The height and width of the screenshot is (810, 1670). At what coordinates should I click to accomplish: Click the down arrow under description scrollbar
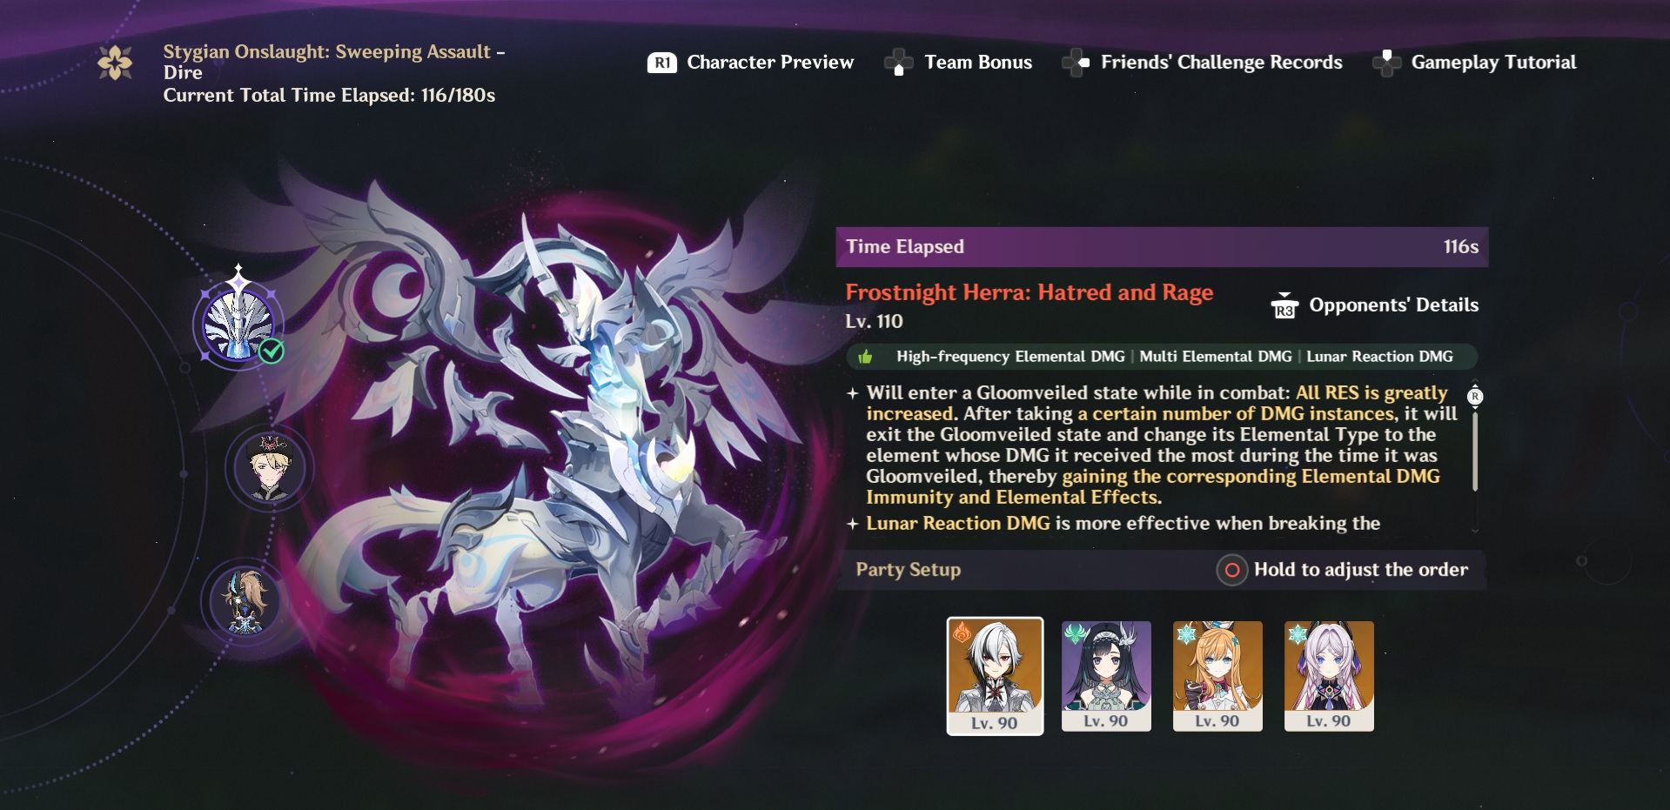click(1474, 530)
